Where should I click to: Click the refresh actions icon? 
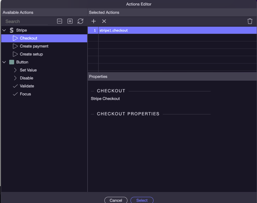click(80, 21)
